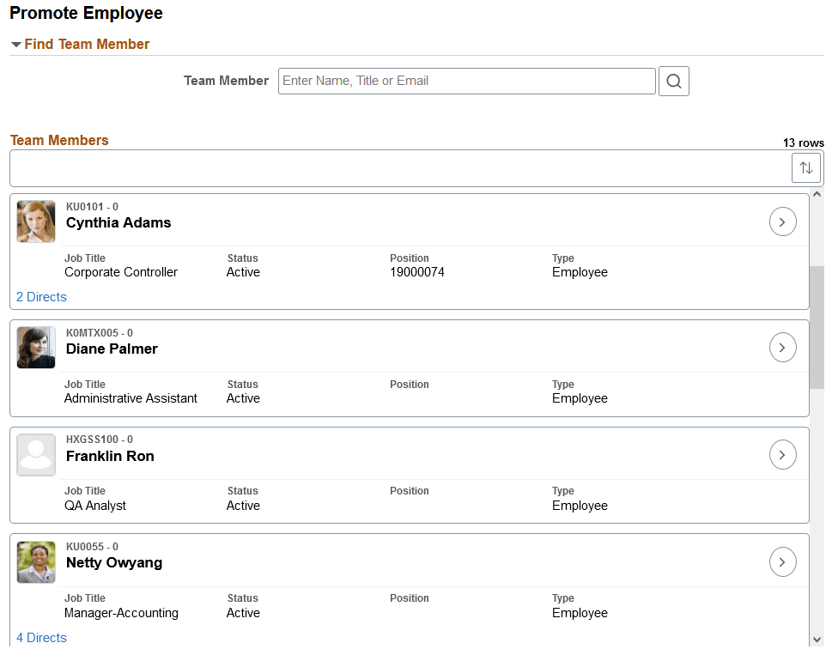
Task: Click inside the Enter Name, Title or Email field
Action: tap(466, 80)
